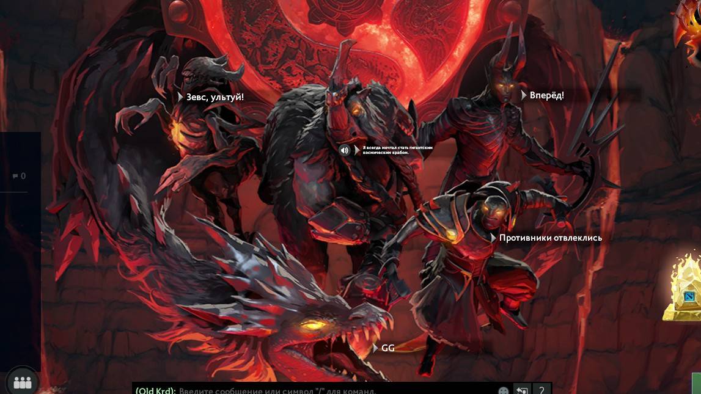The width and height of the screenshot is (701, 394).
Task: Click the golden Dota trophy icon
Action: pyautogui.click(x=682, y=288)
